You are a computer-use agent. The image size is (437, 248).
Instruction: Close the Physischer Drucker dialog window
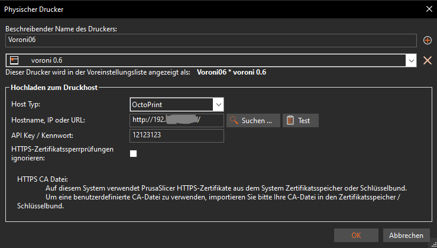coord(428,8)
